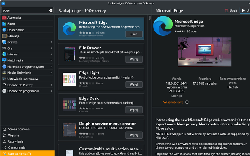Click the Uaktualnienia update icon
Image resolution: width=250 pixels, height=156 pixels.
[4, 154]
